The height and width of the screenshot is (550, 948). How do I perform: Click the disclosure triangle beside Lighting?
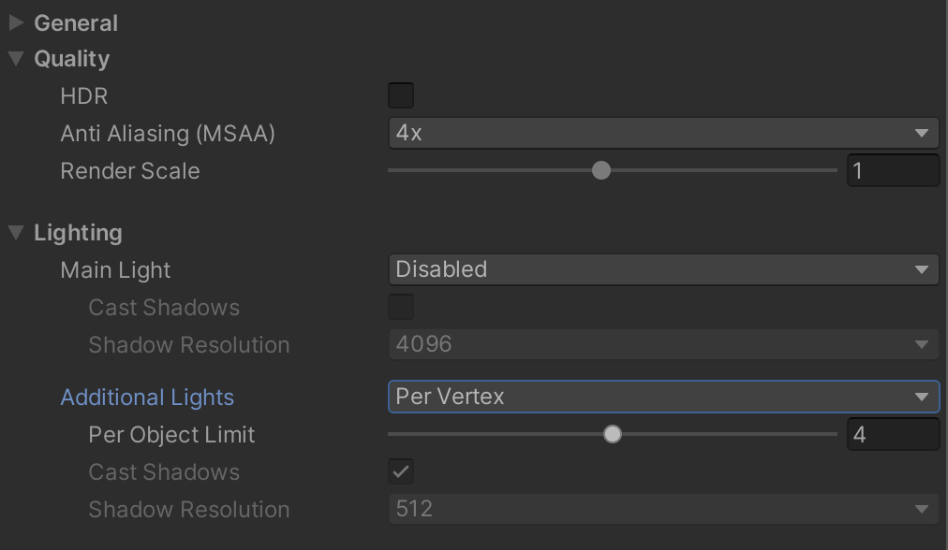pyautogui.click(x=16, y=232)
